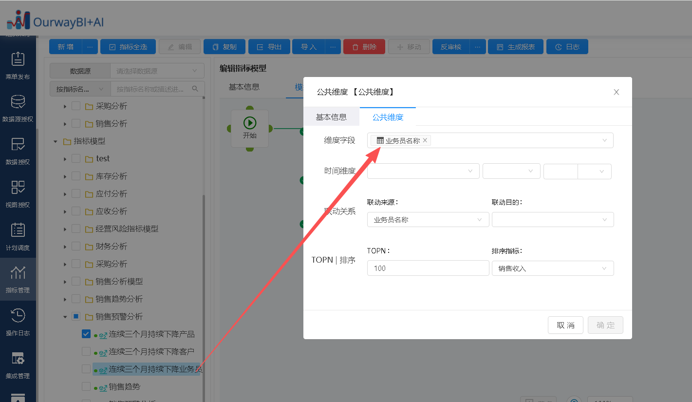Tick the 应收分析 checkbox
Viewport: 692px width, 402px height.
coord(76,211)
